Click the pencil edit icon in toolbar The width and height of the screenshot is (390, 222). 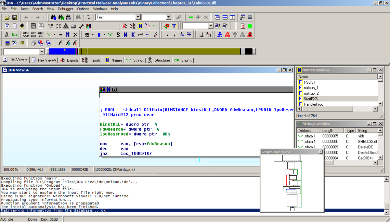pos(156,34)
